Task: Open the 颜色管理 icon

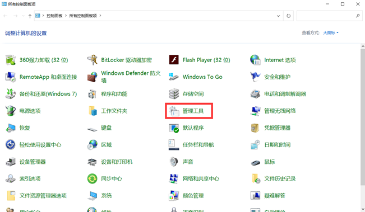Action: (x=174, y=196)
